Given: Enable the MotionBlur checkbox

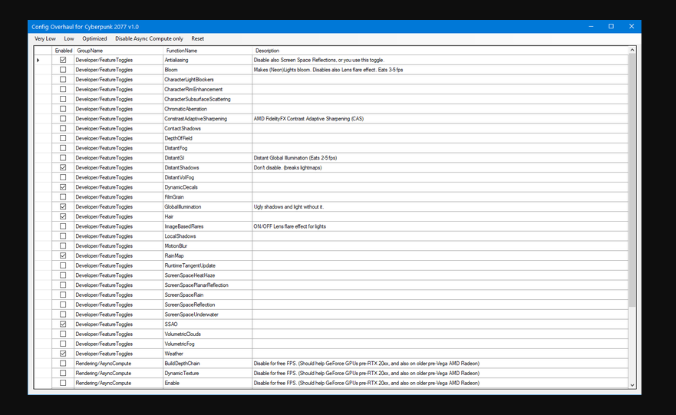Looking at the screenshot, I should pyautogui.click(x=63, y=245).
